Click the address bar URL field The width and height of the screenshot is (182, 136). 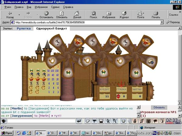(85, 22)
